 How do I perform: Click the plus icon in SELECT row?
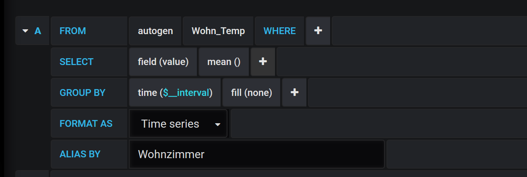263,62
